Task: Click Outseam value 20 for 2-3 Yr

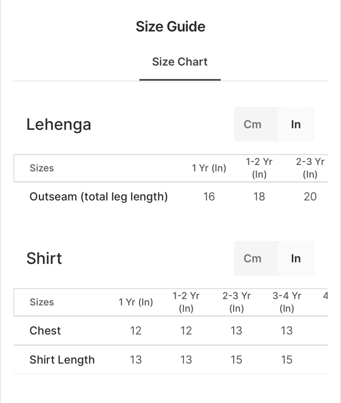Action: tap(310, 197)
